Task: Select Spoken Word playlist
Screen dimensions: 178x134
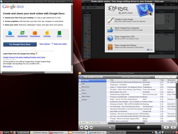Action: tap(92, 97)
